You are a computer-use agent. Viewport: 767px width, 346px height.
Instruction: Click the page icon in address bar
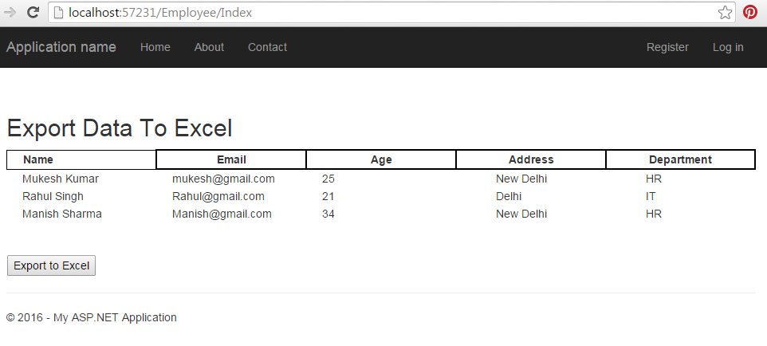[x=58, y=12]
